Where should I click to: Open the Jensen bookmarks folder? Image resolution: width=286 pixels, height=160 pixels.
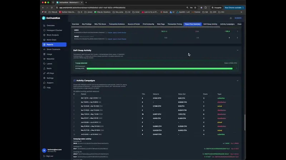pyautogui.click(x=89, y=12)
